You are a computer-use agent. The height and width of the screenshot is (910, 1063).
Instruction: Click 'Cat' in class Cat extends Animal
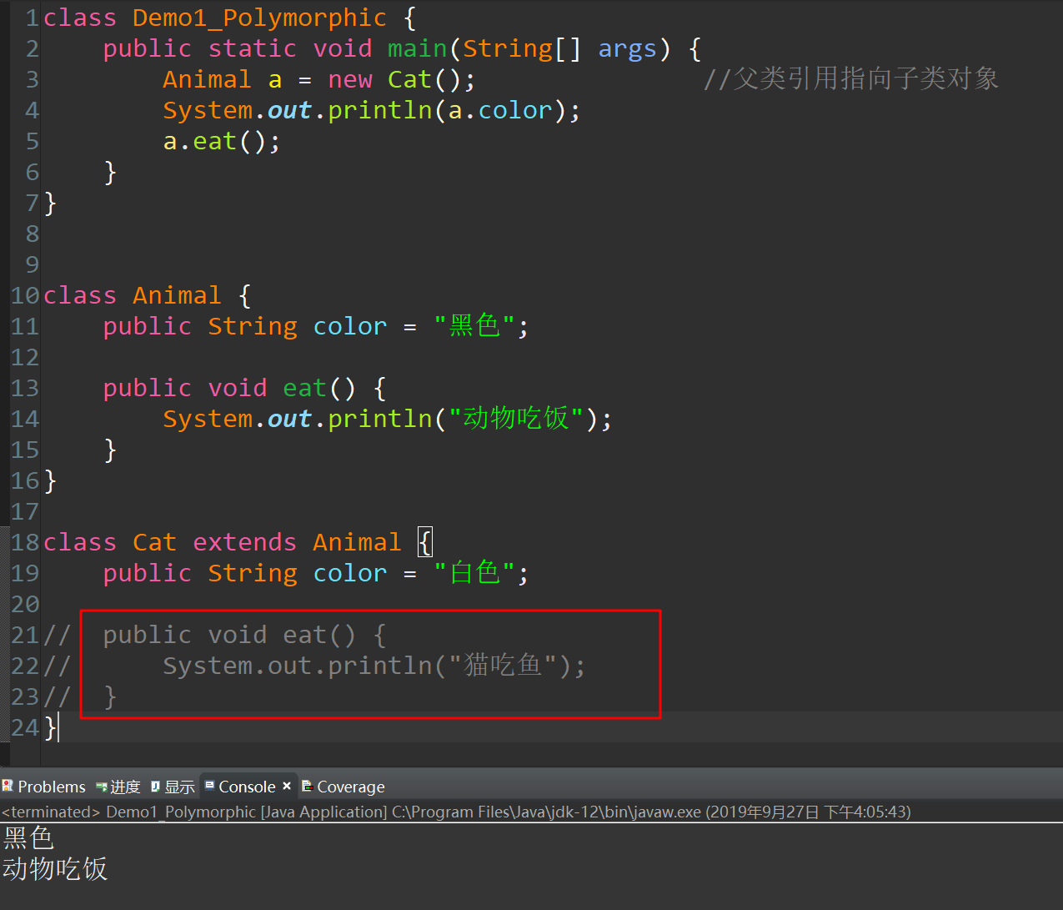click(x=154, y=542)
